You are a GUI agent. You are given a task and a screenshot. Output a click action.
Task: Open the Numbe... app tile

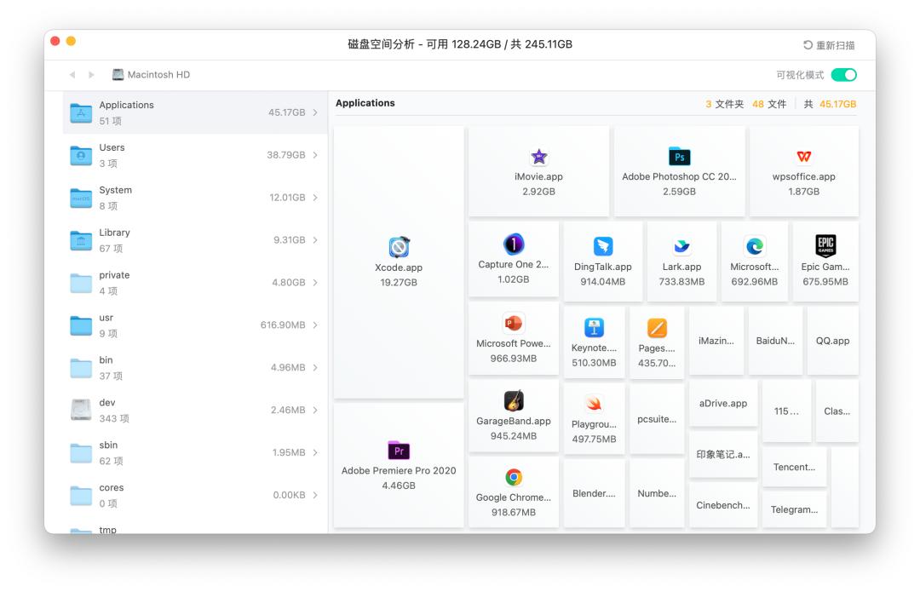(657, 493)
